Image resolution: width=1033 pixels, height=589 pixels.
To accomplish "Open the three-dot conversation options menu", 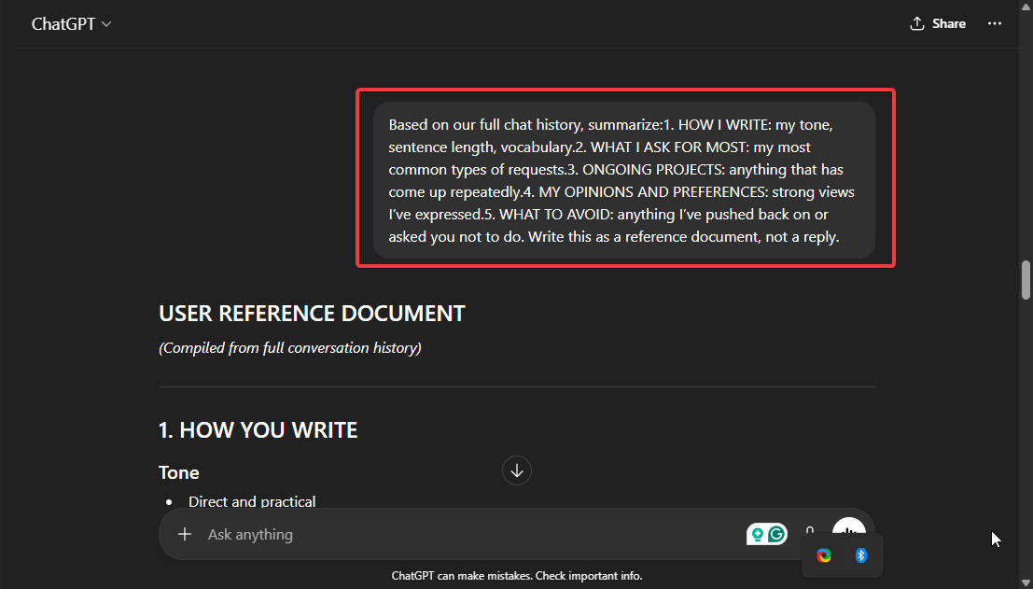I will click(x=995, y=23).
